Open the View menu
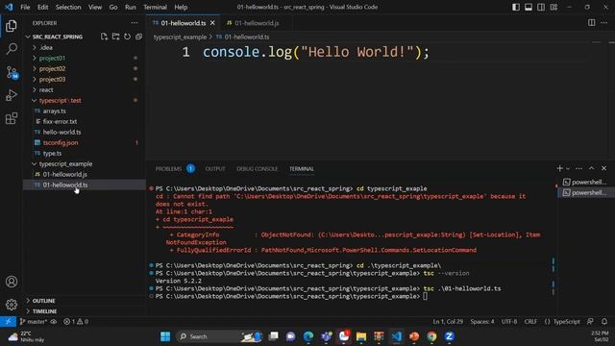The width and height of the screenshot is (615, 346). point(95,7)
